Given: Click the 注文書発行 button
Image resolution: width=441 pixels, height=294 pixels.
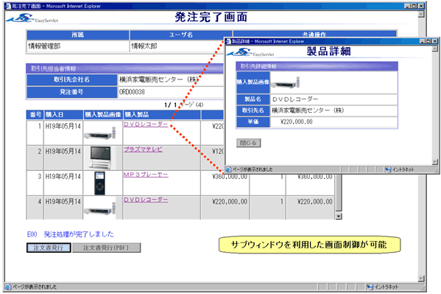Looking at the screenshot, I should point(49,248).
